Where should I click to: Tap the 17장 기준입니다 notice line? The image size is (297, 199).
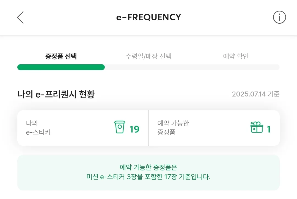(x=148, y=177)
